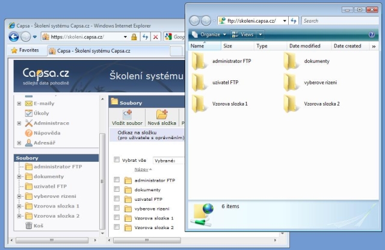Sort by Type column header
Viewport: 385px width, 250px height.
[270, 46]
